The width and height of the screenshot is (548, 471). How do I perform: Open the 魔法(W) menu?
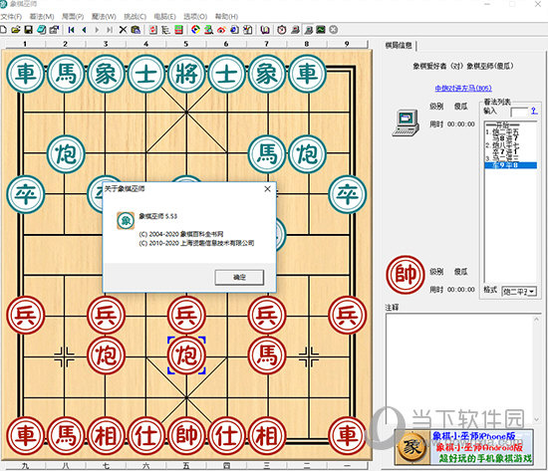104,16
